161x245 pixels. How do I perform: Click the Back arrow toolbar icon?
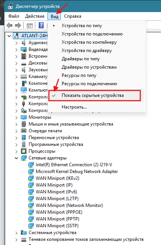(9, 25)
